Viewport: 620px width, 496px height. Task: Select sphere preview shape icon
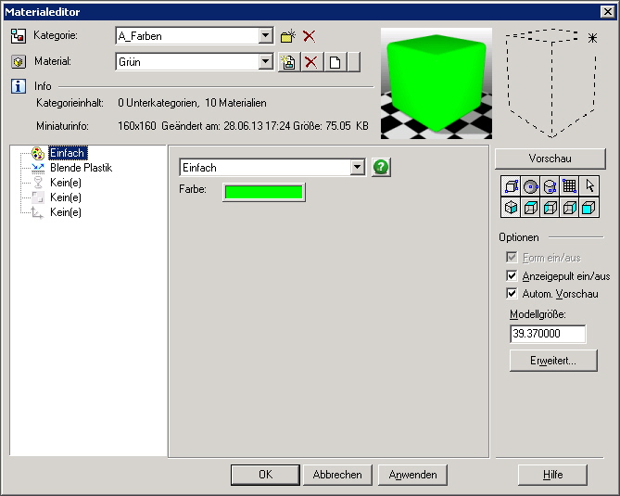pos(530,186)
